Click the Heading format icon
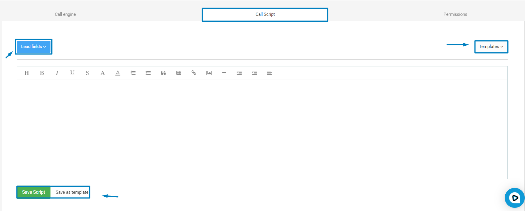The width and height of the screenshot is (525, 211). (x=27, y=73)
